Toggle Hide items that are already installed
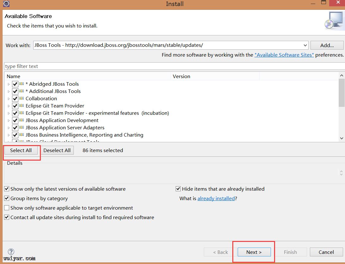This screenshot has height=264, width=345. coord(178,189)
